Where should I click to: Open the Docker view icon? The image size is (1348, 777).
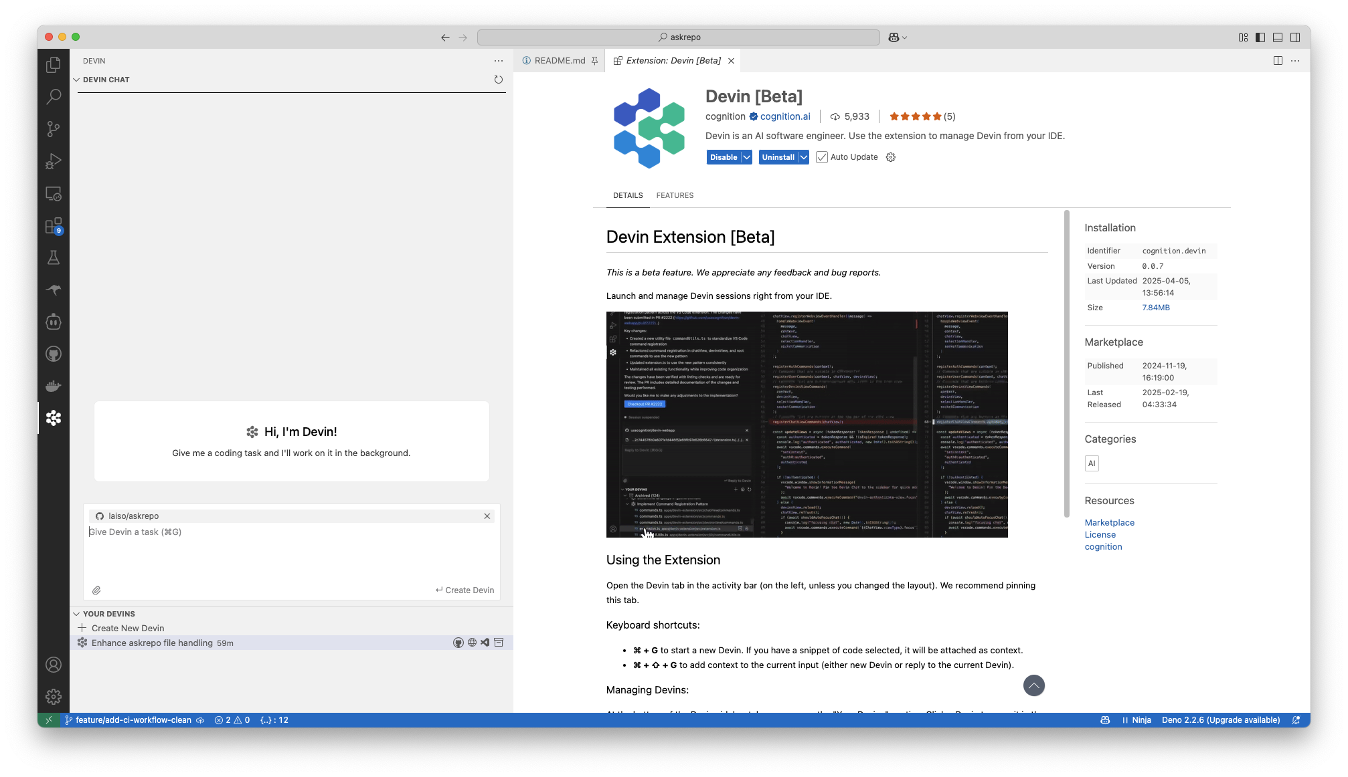point(54,386)
